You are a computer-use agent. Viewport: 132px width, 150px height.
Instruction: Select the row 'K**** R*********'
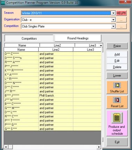(x=52, y=70)
